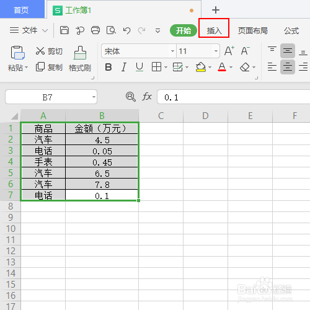The height and width of the screenshot is (310, 310).
Task: Switch to the 页面布局 tab
Action: pos(252,31)
